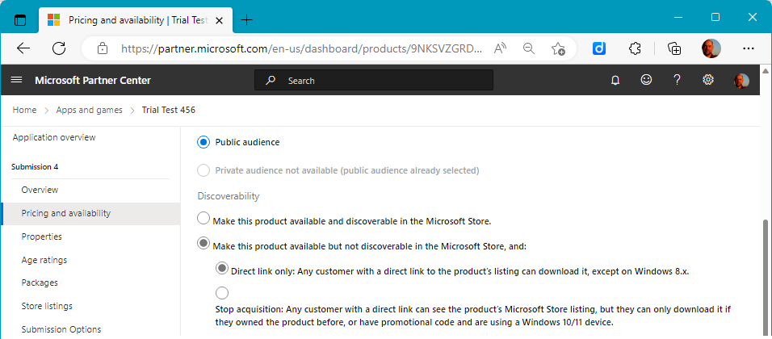Click the scrollbar up arrow

click(766, 70)
